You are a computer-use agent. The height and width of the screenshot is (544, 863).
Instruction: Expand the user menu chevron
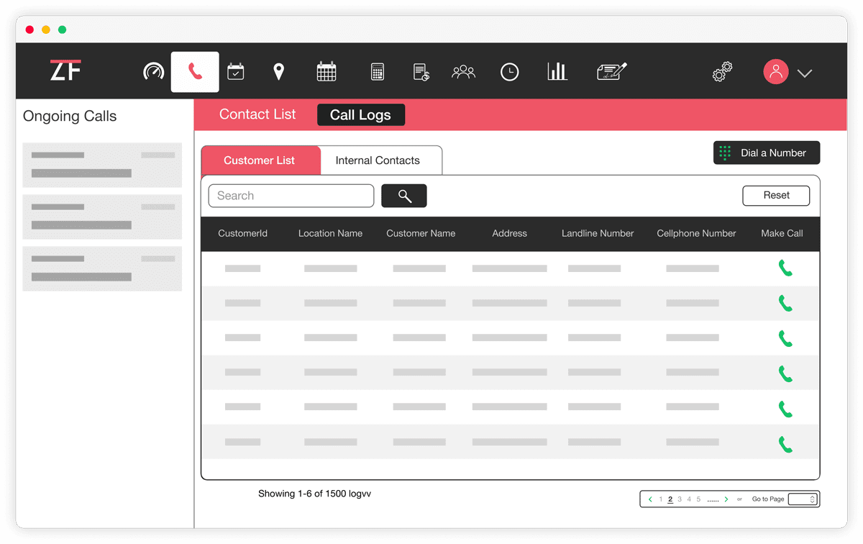(x=805, y=73)
